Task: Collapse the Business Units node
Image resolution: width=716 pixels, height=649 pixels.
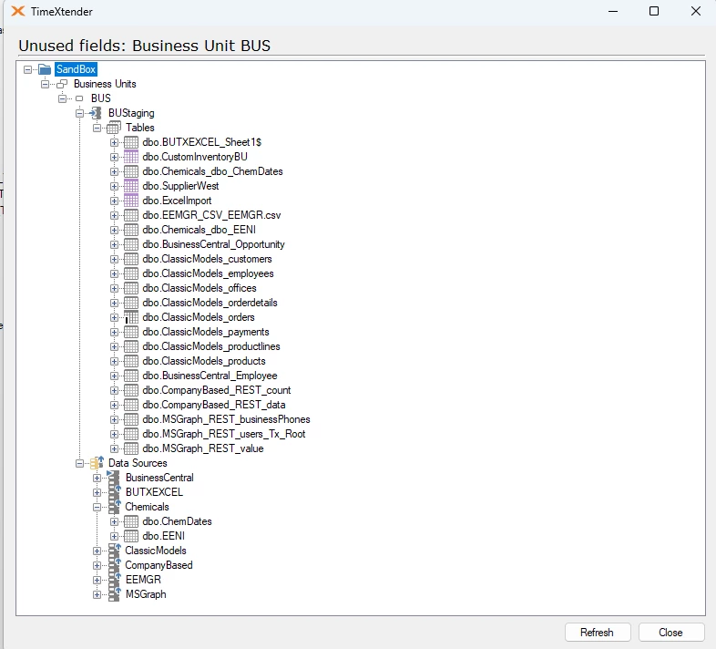Action: pos(46,84)
